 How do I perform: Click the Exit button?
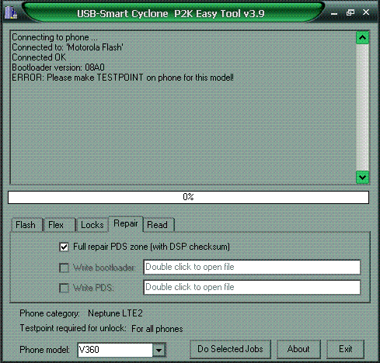coord(346,349)
